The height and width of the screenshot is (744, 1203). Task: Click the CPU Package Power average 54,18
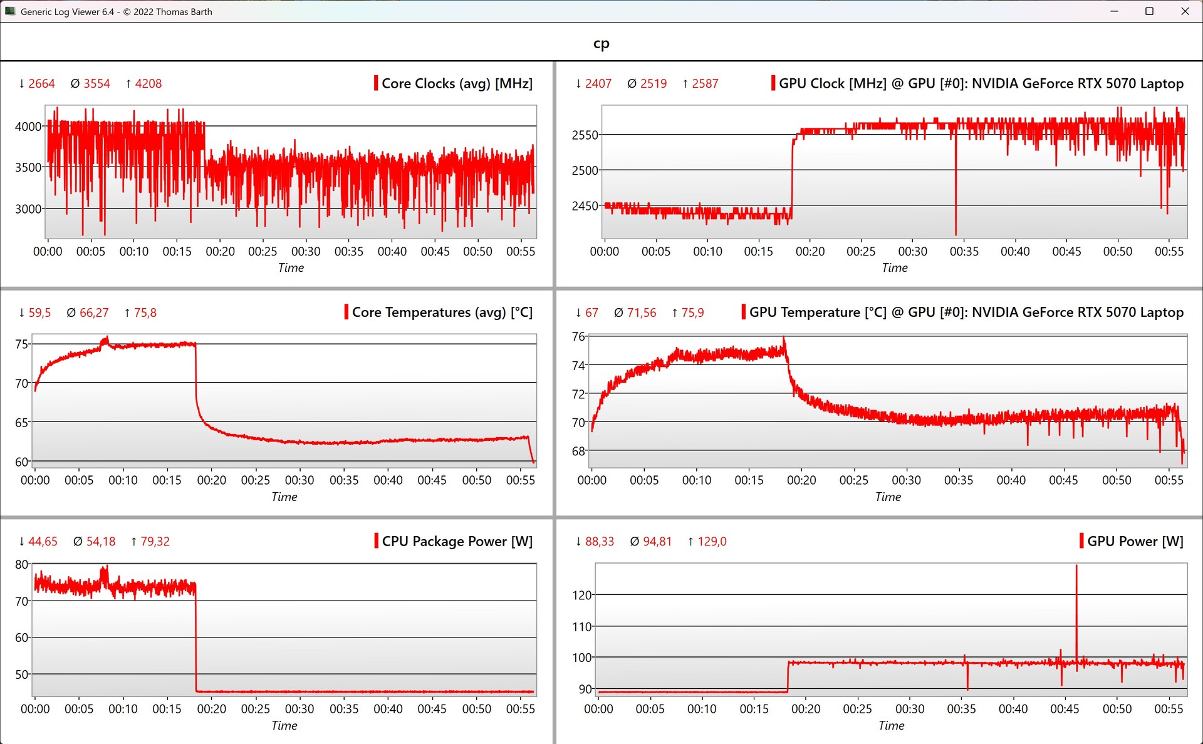click(101, 541)
